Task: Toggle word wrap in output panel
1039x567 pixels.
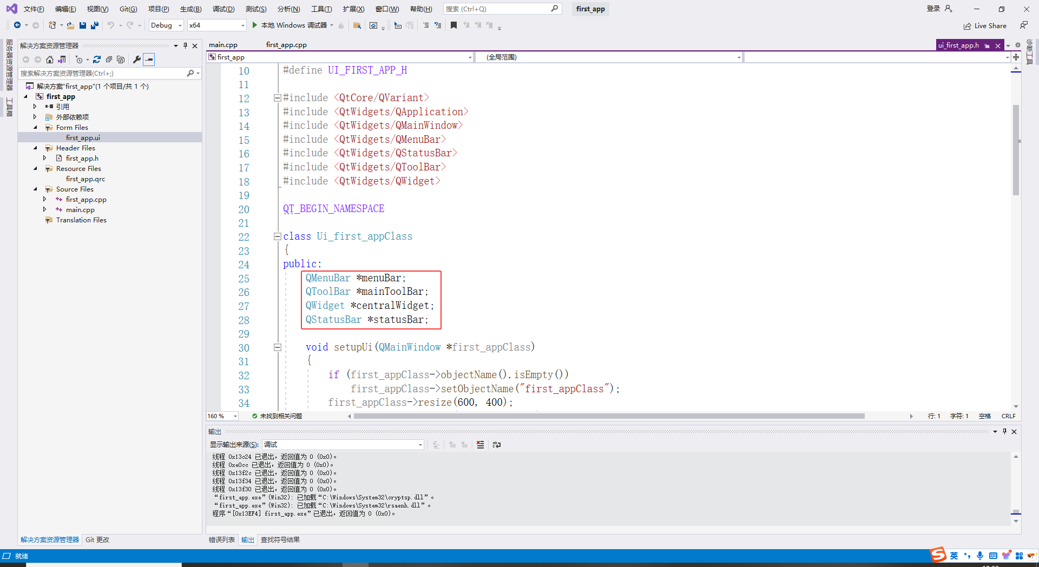Action: click(x=497, y=445)
